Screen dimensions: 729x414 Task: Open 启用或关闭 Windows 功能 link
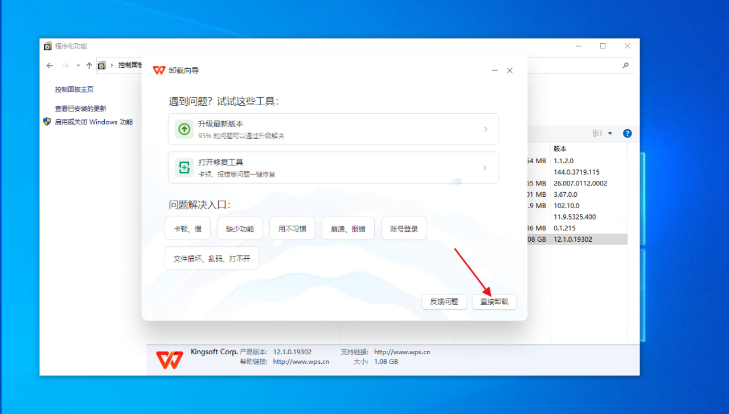93,122
